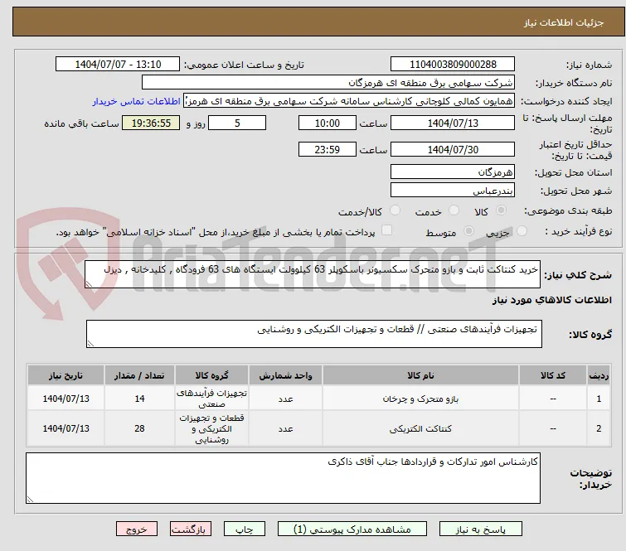Click the need date in row 1
Image resolution: width=626 pixels, height=551 pixels.
pos(66,399)
